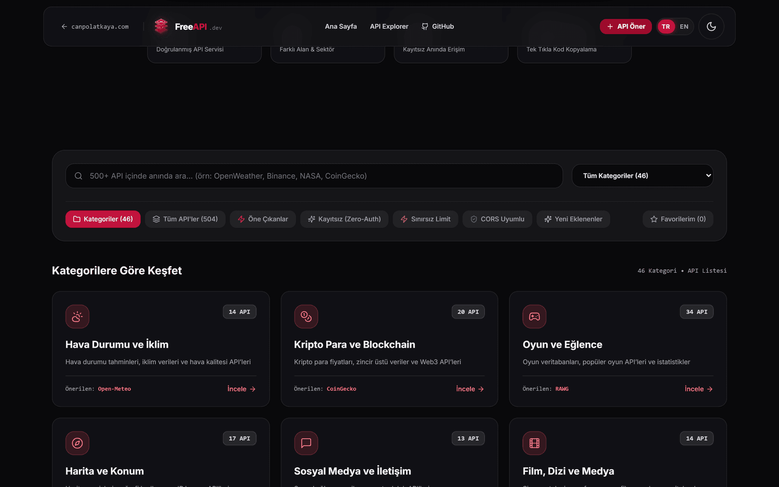Click the lightning icon in Öne Çıkanlar

[241, 219]
